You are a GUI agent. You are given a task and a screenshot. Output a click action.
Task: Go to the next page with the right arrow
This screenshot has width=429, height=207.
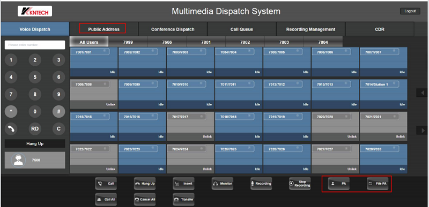421,131
